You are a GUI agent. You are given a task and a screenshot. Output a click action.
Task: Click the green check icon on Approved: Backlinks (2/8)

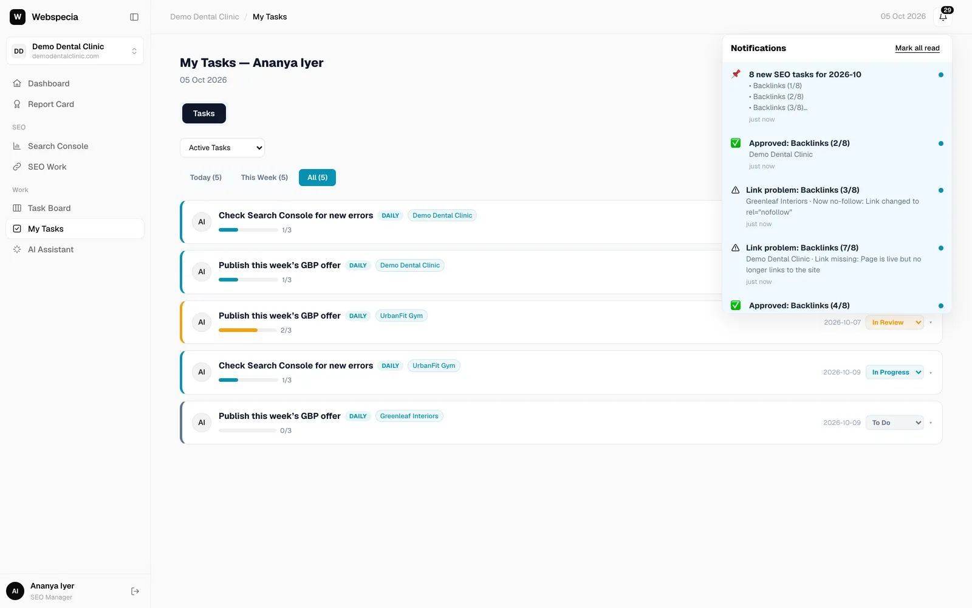pos(736,143)
